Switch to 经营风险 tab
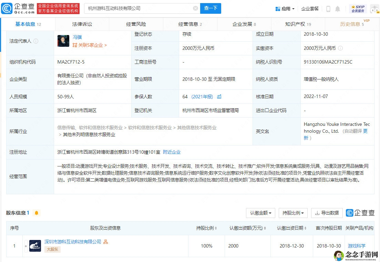Image resolution: width=380 pixels, height=262 pixels. coord(136,24)
